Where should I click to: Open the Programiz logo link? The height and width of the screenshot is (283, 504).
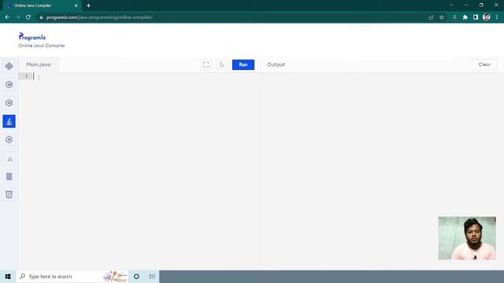[x=32, y=37]
